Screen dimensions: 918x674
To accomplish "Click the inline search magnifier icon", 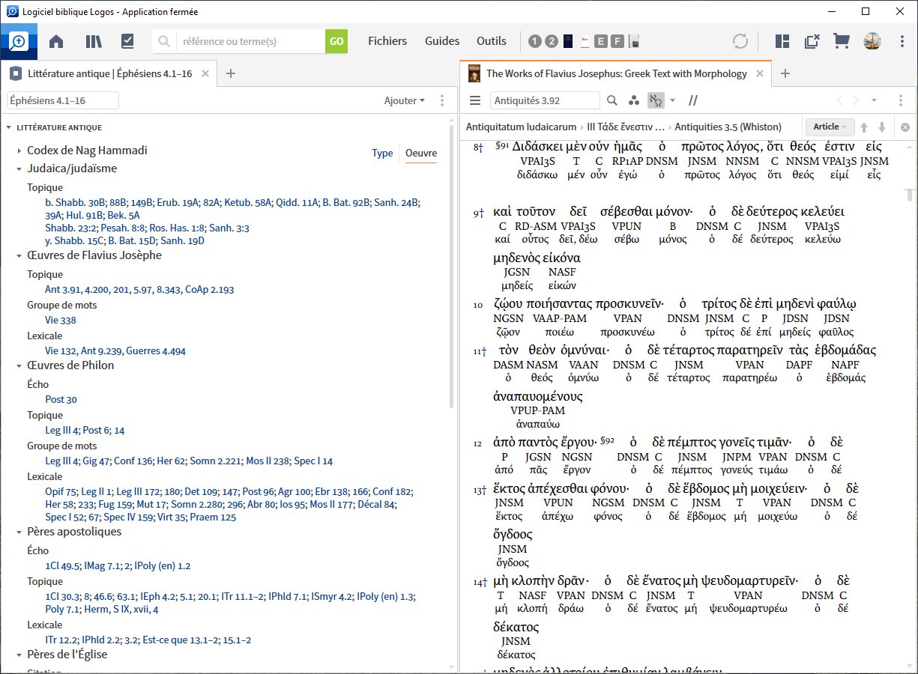I will click(x=612, y=100).
